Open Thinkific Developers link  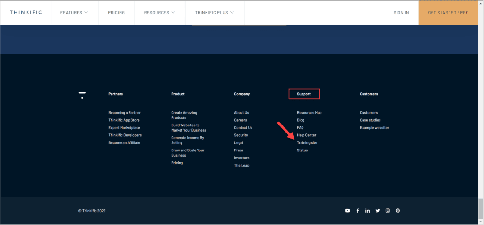pos(125,135)
